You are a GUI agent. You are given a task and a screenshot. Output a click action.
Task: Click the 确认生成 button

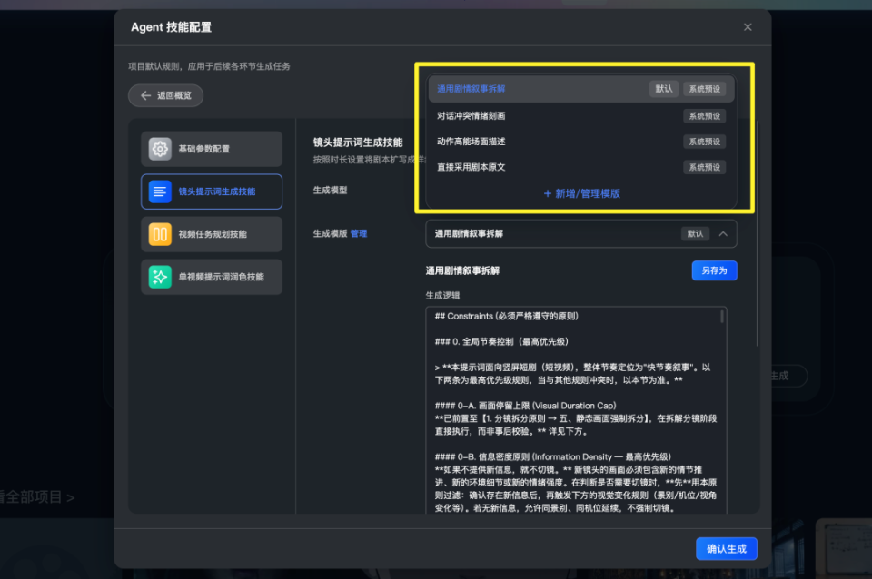coord(727,549)
